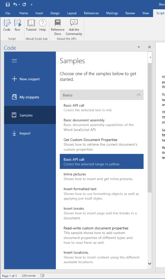The height and width of the screenshot is (279, 165).
Task: Click the Import download arrow icon
Action: pyautogui.click(x=14, y=133)
